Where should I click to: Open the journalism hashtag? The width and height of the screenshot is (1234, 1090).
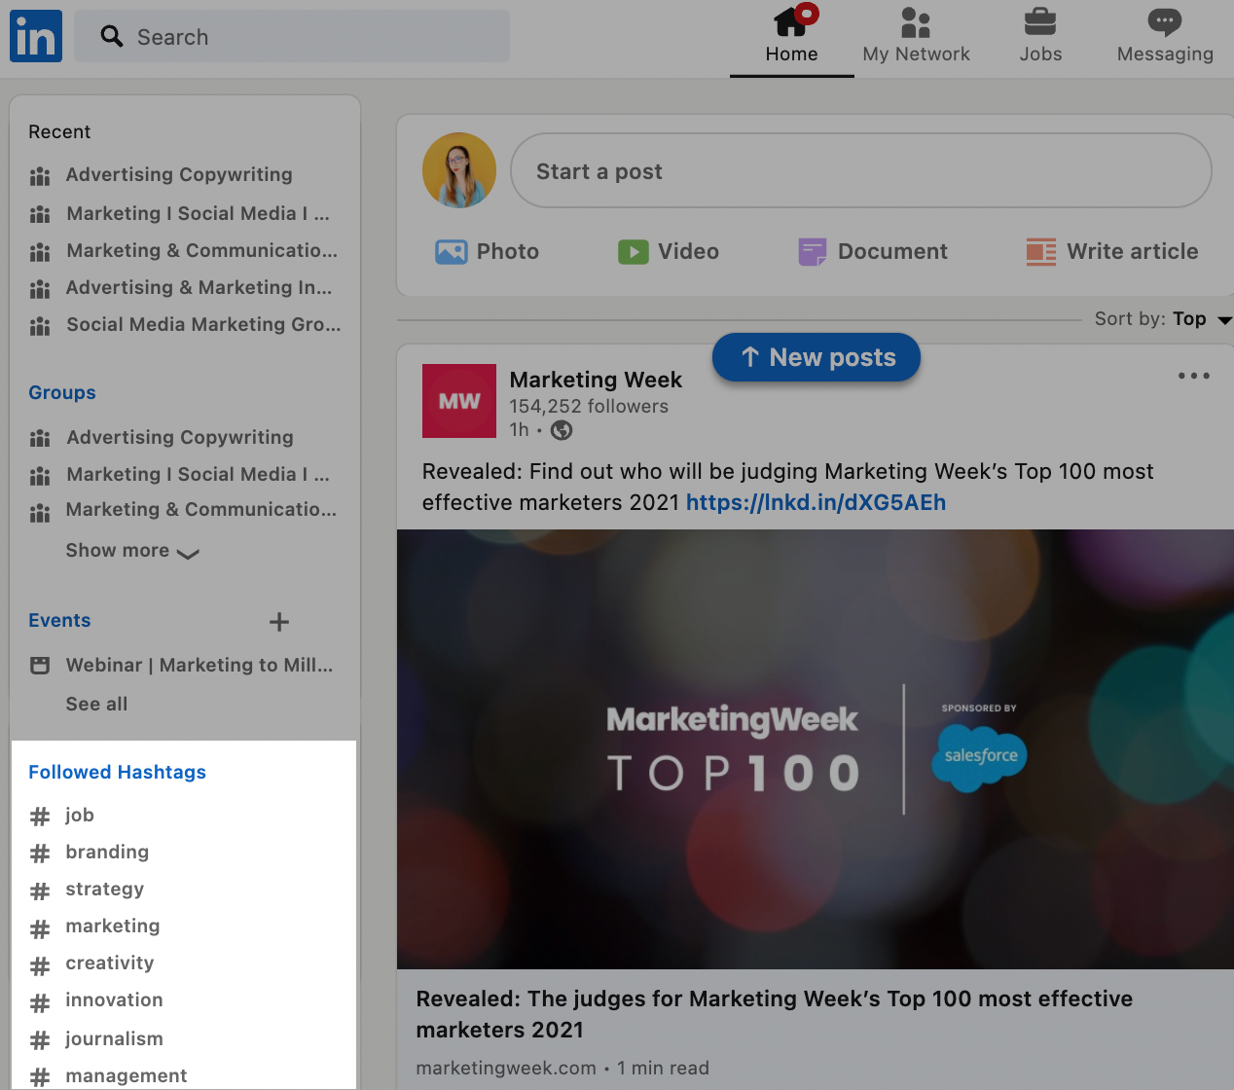[x=114, y=1038]
